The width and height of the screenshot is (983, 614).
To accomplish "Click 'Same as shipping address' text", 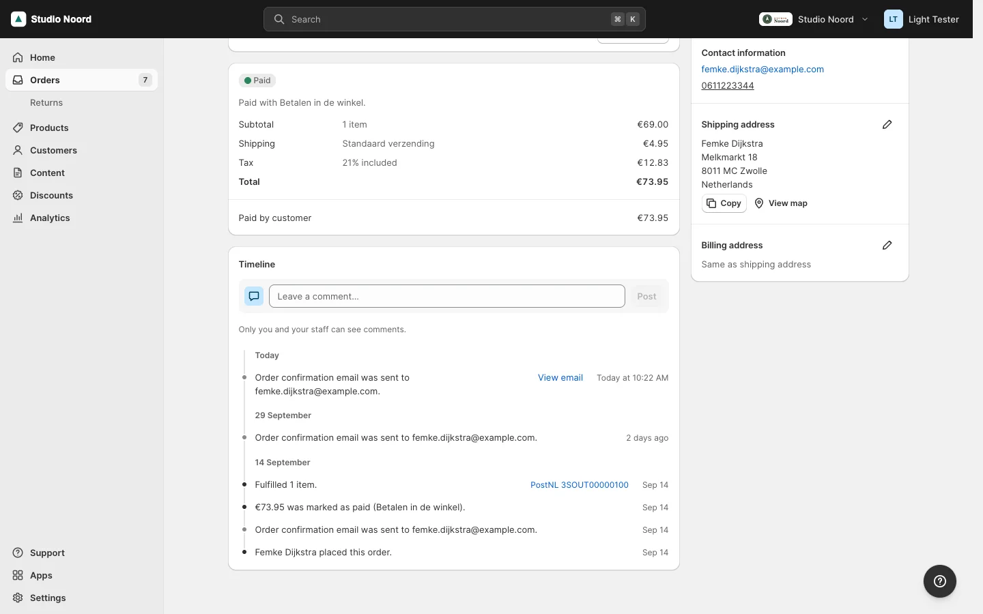I will [x=756, y=264].
